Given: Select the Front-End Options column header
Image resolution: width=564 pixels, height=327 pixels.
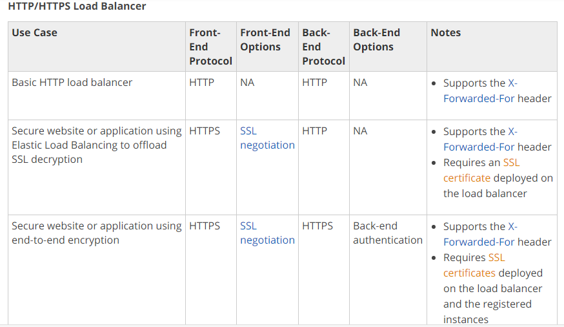Looking at the screenshot, I should (x=265, y=39).
